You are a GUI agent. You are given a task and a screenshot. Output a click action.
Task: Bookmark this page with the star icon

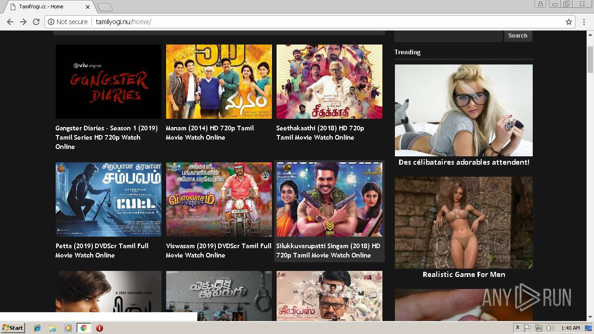click(x=569, y=22)
